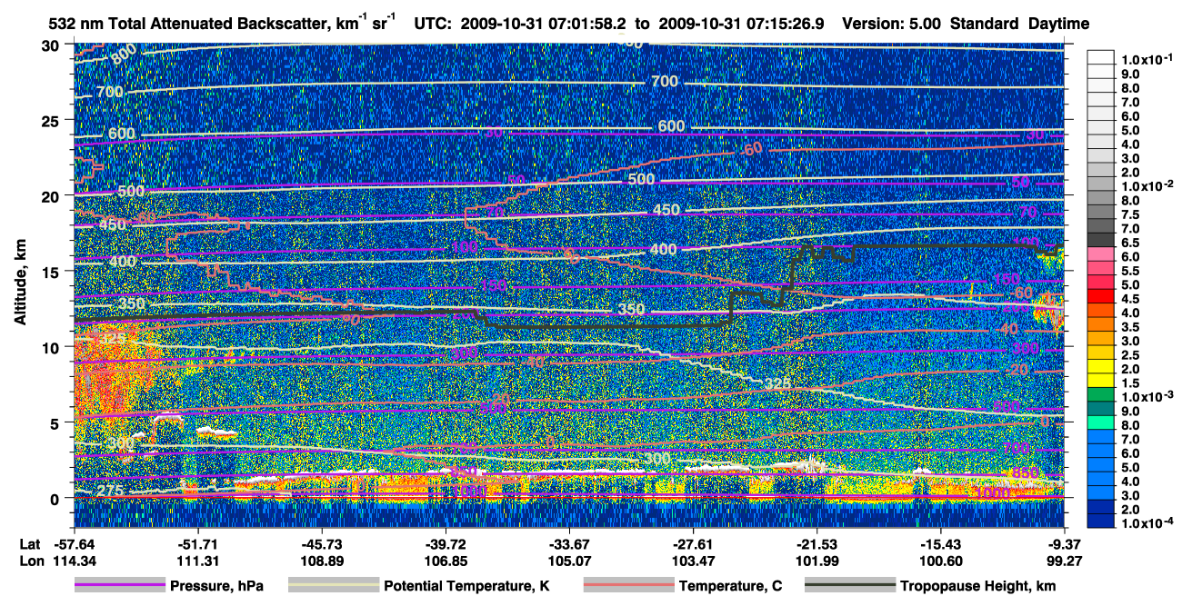Click latitude value -39.72
This screenshot has width=1182, height=606.
click(x=446, y=543)
